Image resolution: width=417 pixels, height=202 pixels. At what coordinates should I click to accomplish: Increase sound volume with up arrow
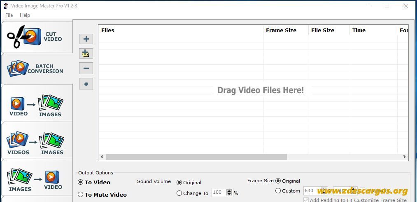[229, 190]
